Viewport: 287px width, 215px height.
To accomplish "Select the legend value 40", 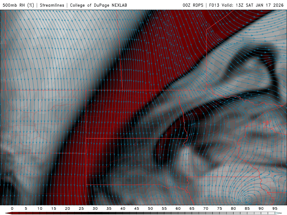I will point(123,209).
